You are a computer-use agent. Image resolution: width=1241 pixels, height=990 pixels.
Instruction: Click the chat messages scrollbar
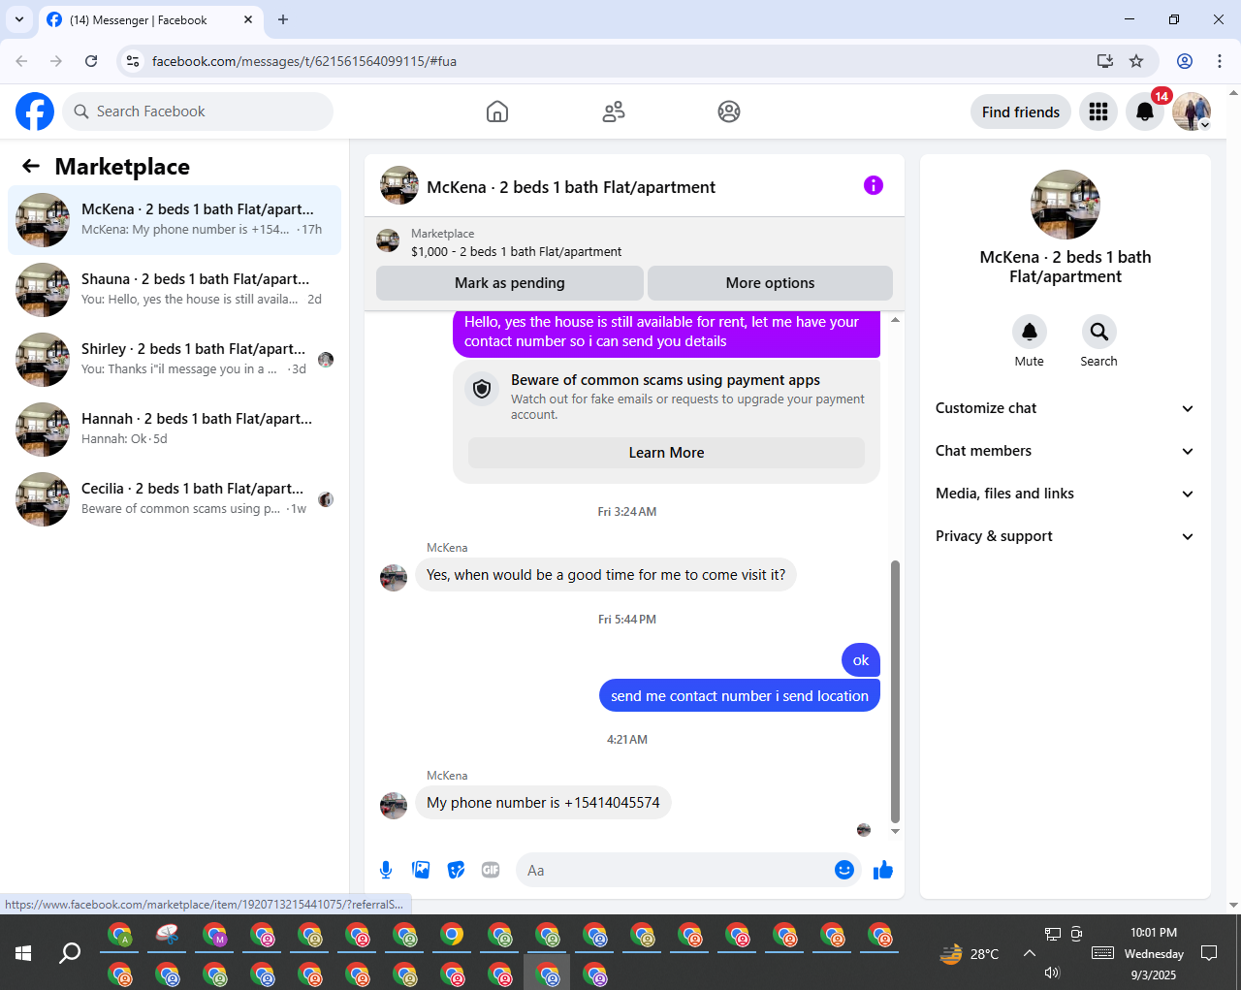click(x=895, y=690)
